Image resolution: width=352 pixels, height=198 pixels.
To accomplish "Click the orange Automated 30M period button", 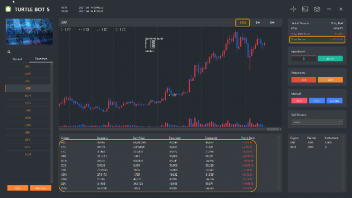I will [330, 80].
